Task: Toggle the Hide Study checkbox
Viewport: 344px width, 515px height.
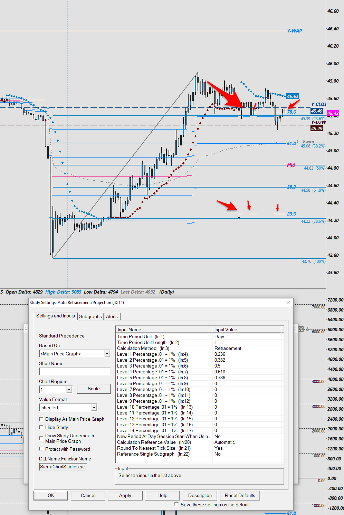Action: coord(41,427)
